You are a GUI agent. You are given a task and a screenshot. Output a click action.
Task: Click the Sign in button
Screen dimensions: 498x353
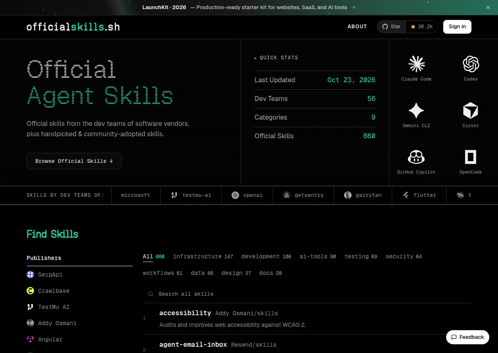[x=457, y=27]
